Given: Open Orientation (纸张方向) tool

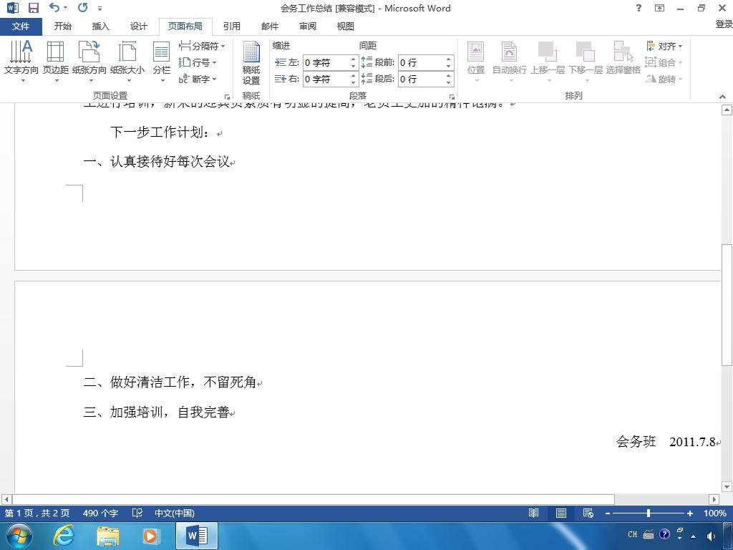Looking at the screenshot, I should coord(89,62).
